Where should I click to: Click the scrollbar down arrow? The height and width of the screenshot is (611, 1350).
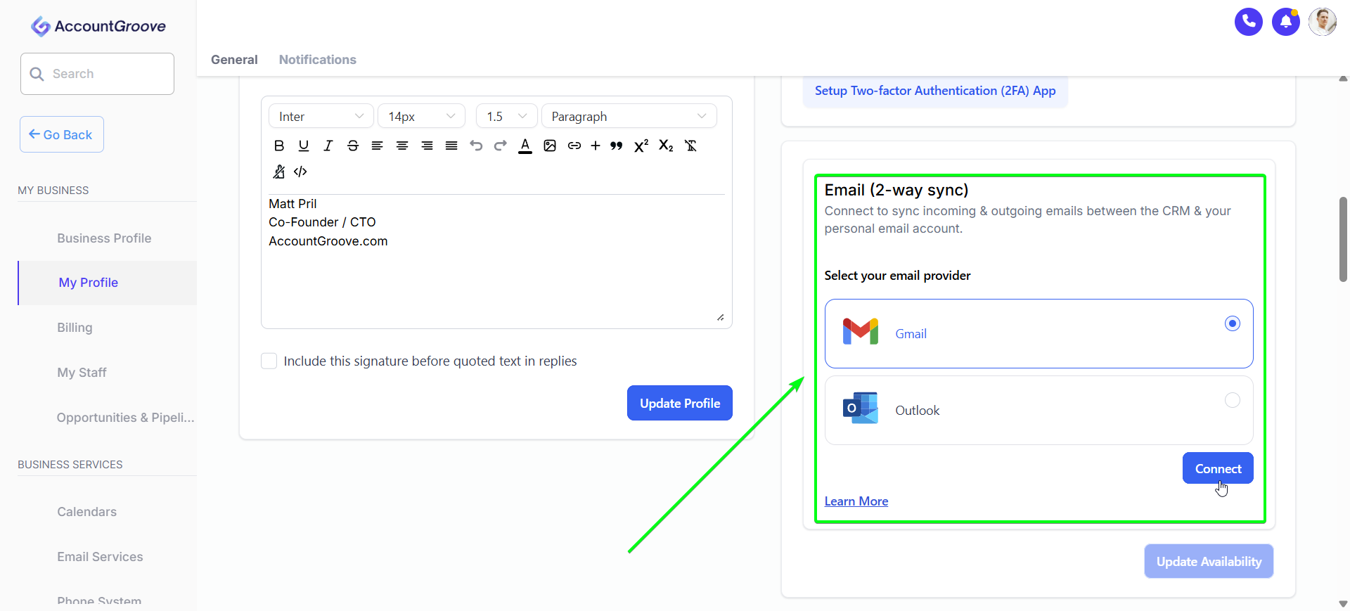(x=1343, y=604)
